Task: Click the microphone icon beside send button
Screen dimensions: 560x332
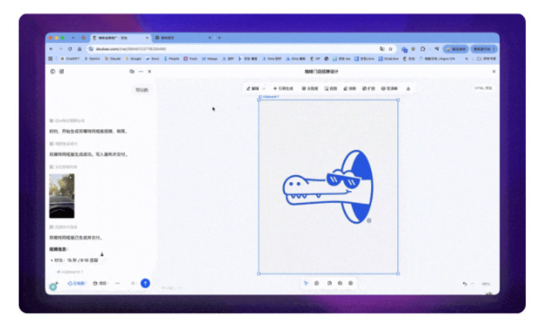Action: pyautogui.click(x=133, y=283)
